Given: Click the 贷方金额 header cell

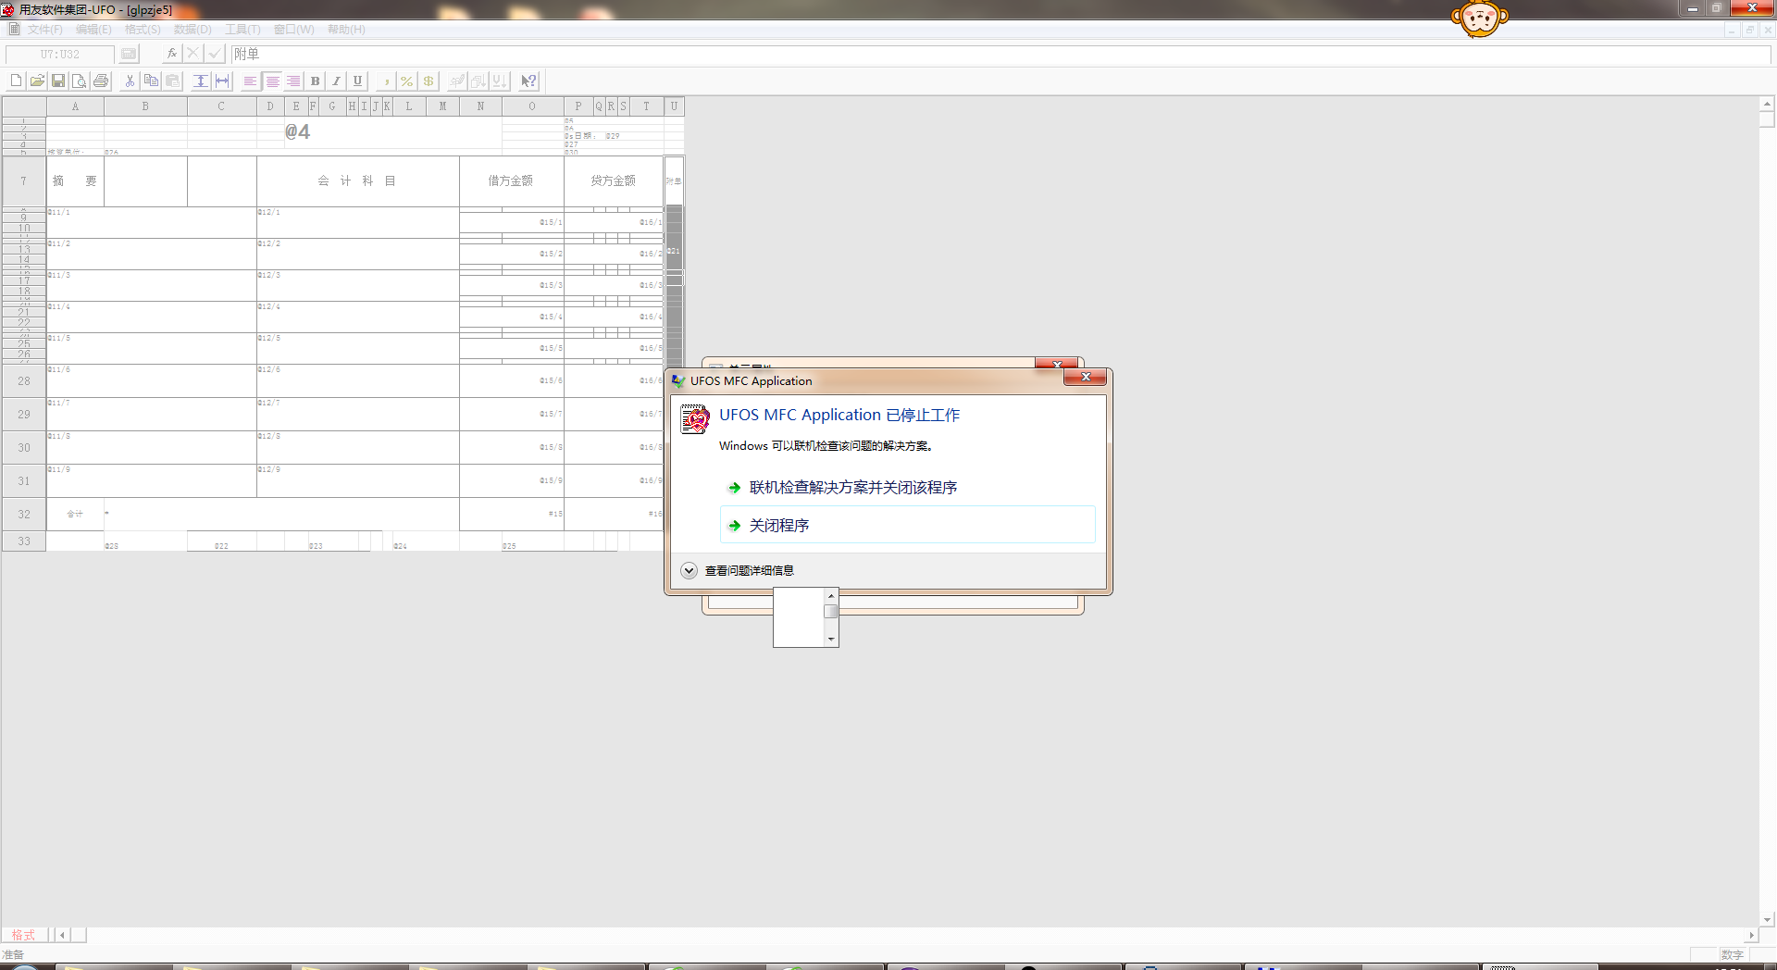Looking at the screenshot, I should 613,180.
